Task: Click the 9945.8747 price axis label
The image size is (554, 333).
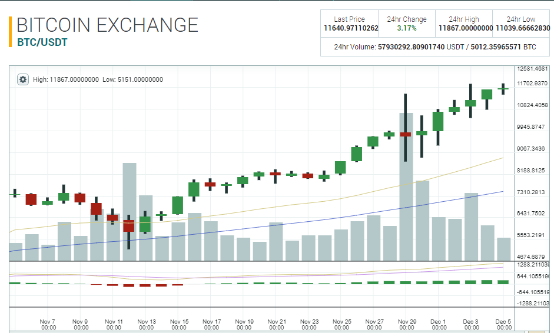Action: 532,126
